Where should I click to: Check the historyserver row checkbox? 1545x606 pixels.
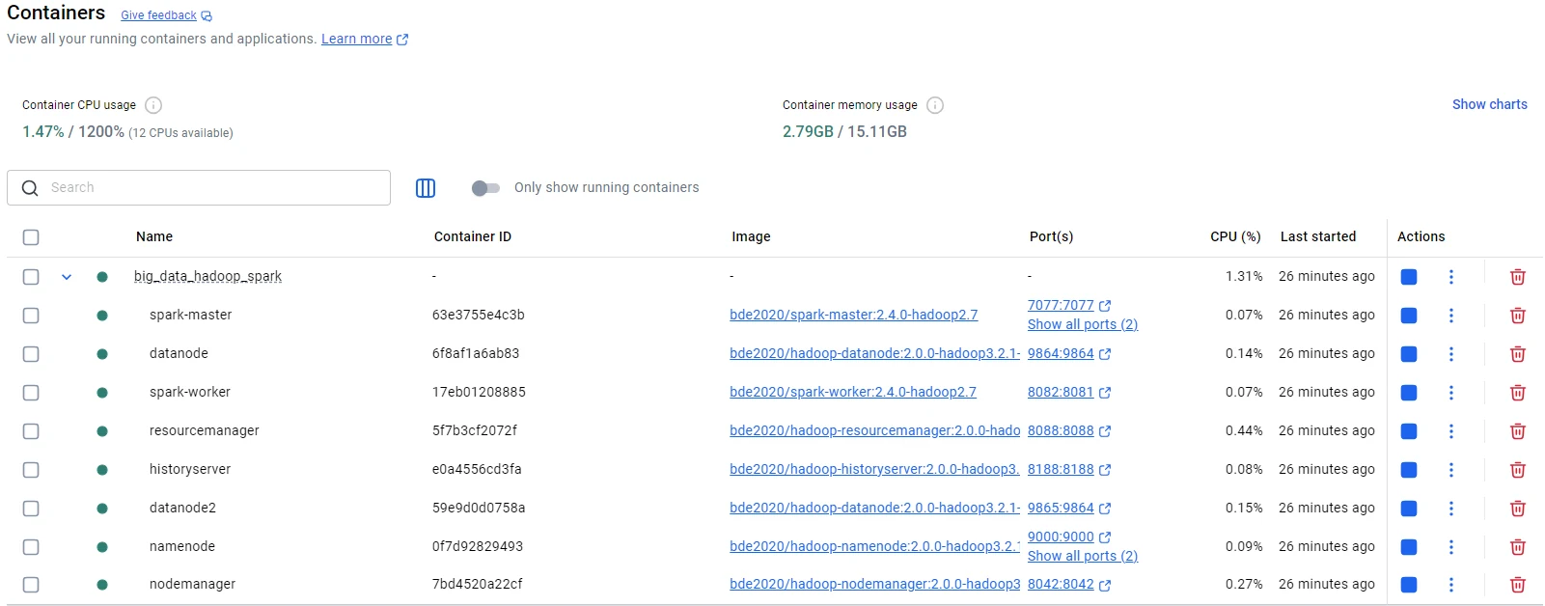31,470
